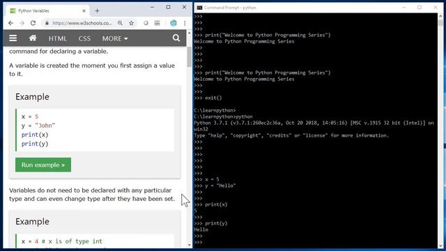The height and width of the screenshot is (251, 446).
Task: Click the browser back arrow
Action: (11, 23)
